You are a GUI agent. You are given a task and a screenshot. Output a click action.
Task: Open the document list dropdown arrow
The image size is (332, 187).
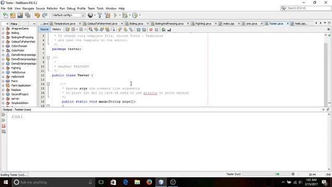click(x=325, y=23)
